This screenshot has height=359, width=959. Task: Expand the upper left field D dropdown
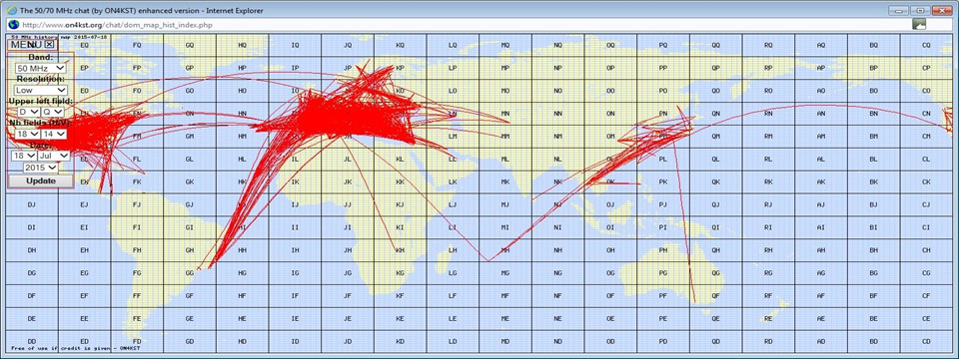(28, 112)
